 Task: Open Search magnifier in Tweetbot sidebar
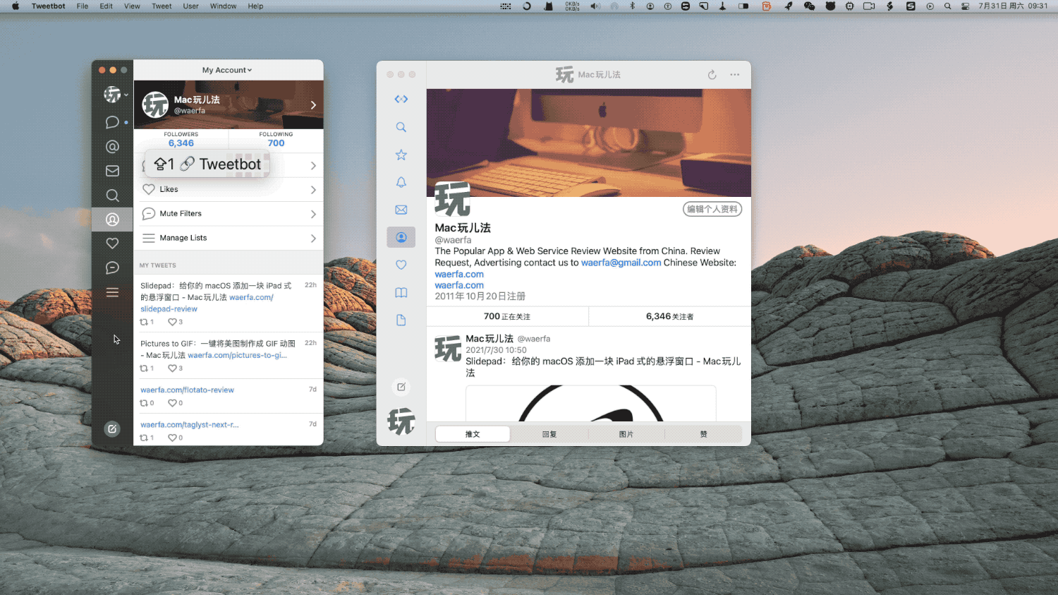[x=112, y=196]
